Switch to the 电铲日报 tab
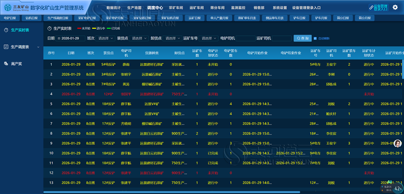Screen dimensions: 404x194 pyautogui.click(x=10, y=18)
